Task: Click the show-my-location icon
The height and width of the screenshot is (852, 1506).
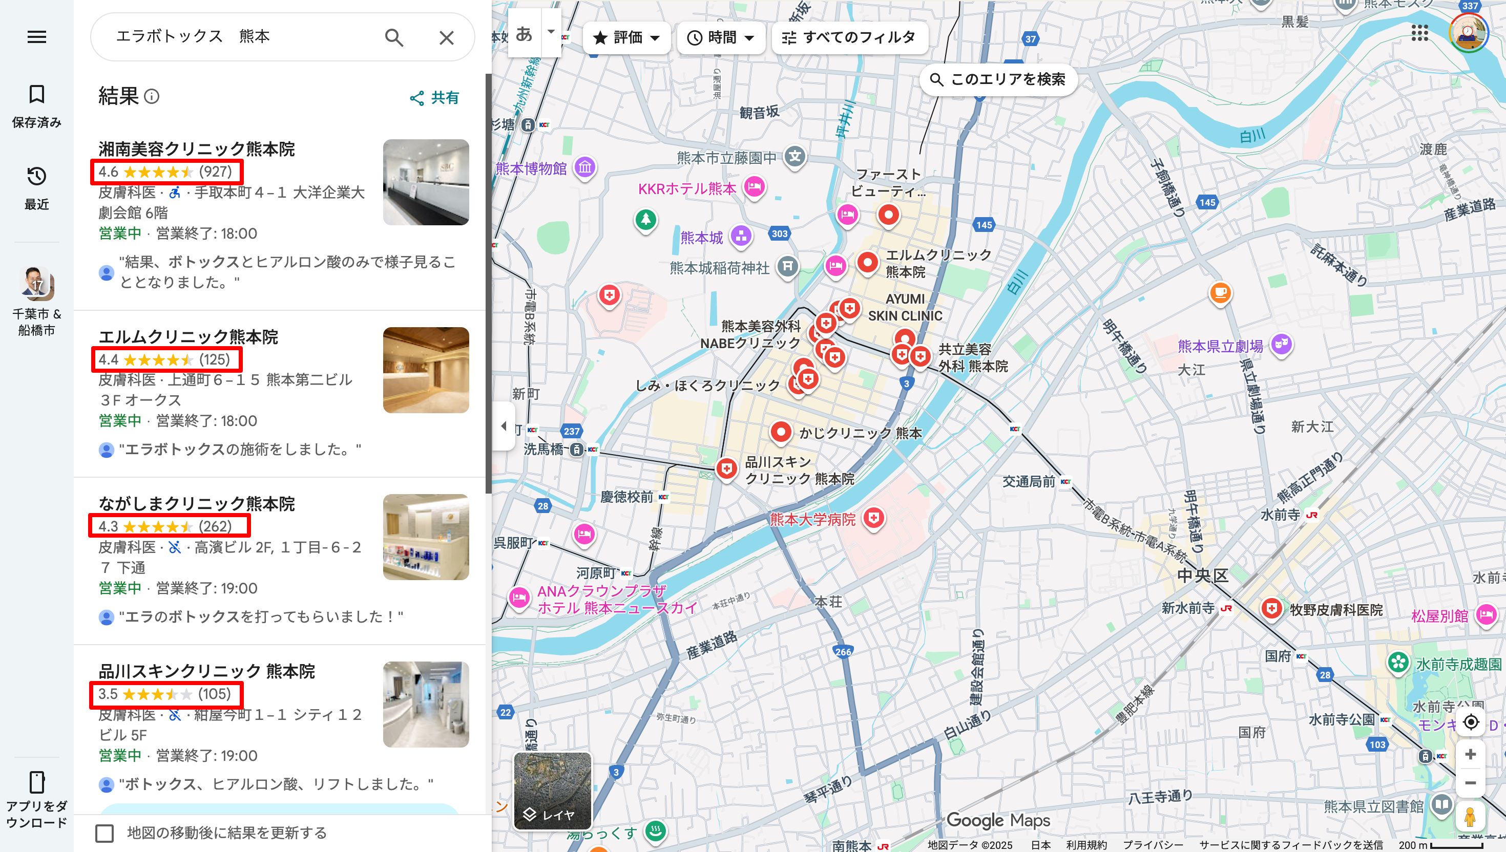Action: point(1470,722)
